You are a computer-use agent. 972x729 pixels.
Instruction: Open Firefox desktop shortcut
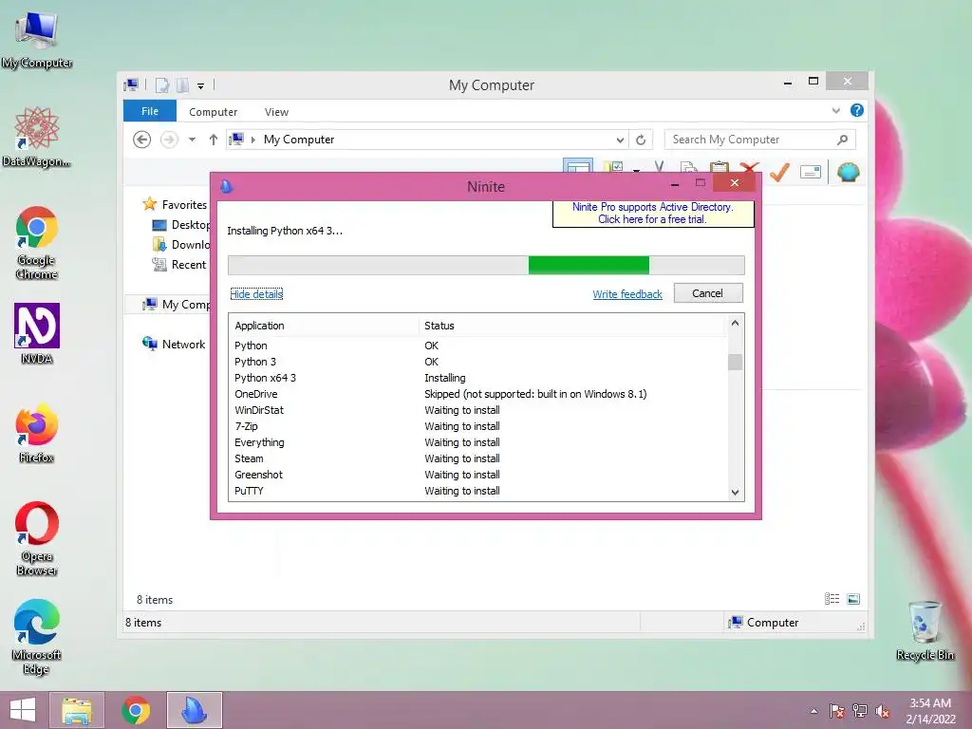37,433
